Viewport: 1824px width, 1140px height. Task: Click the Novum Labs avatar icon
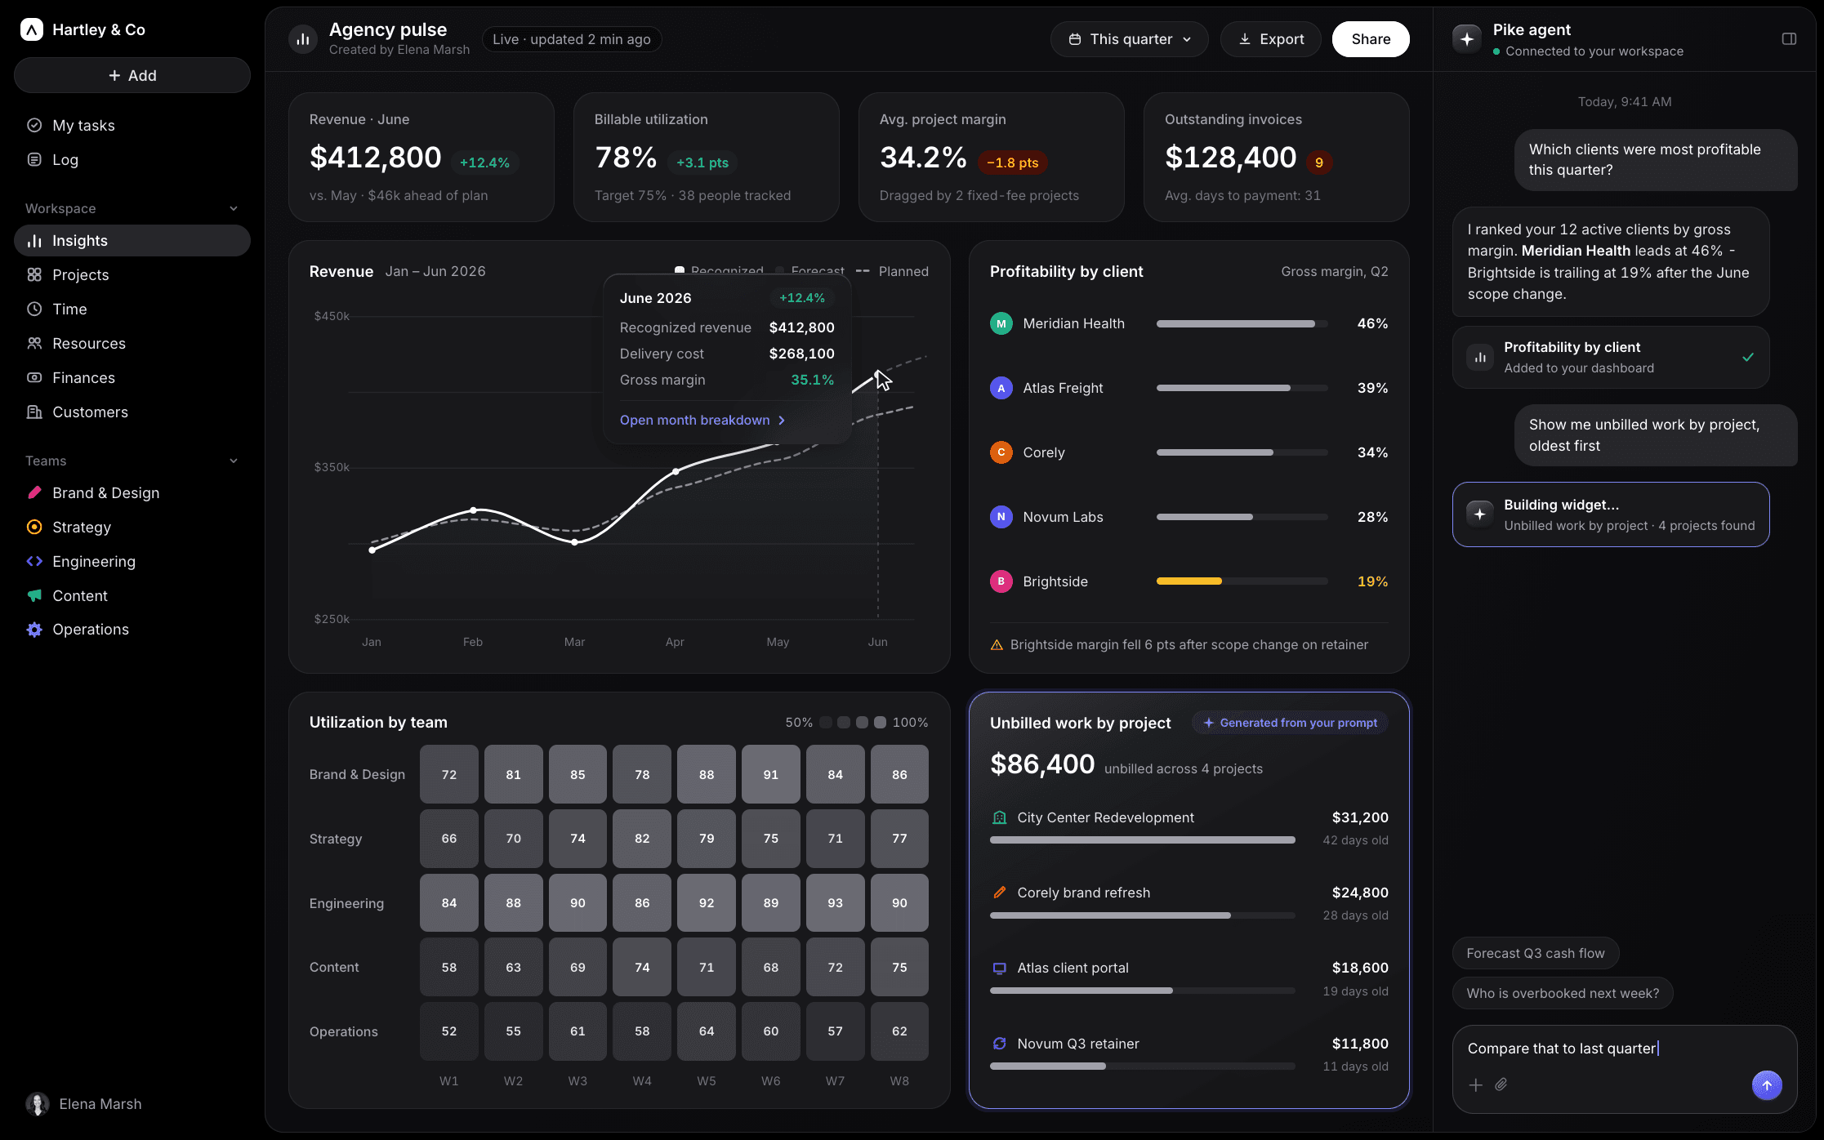[1001, 517]
